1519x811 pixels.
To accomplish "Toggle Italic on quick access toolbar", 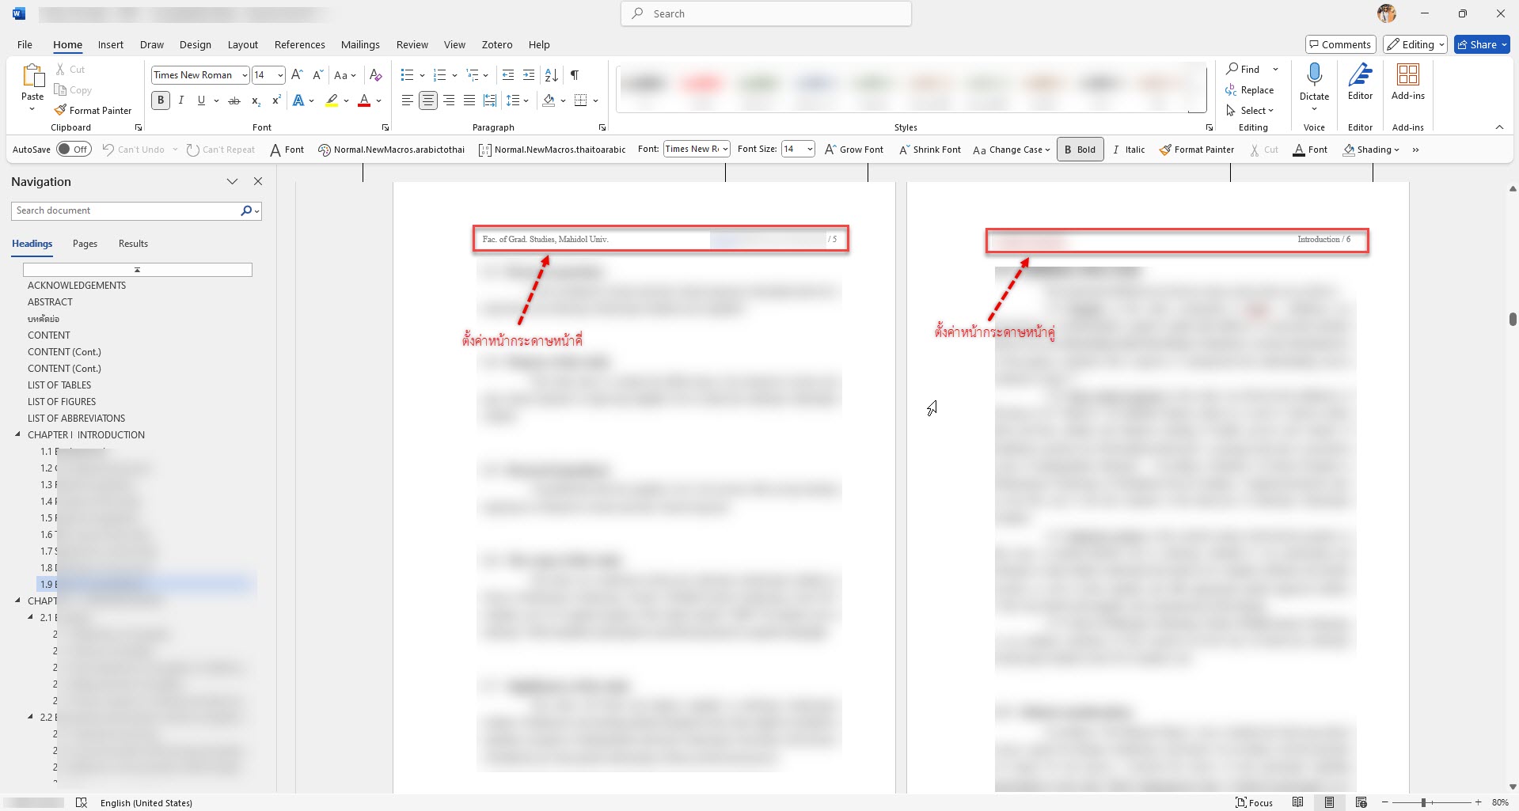I will coord(1129,149).
